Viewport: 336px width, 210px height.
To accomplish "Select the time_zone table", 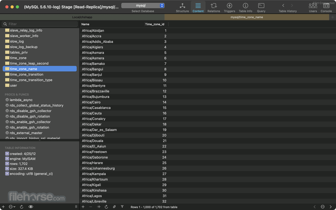I will click(40, 58).
